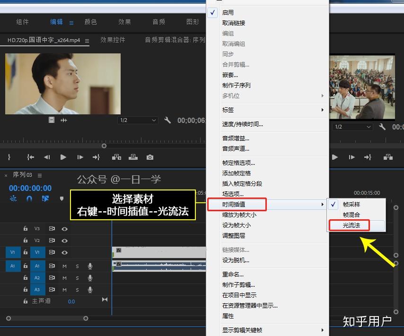Viewport: 404px width, 336px height.
Task: Click the Linked Selection icon in timeline
Action: point(45,198)
